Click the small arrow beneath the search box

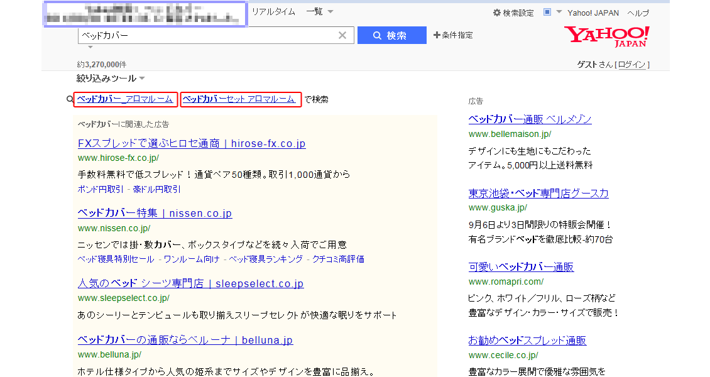pyautogui.click(x=90, y=47)
